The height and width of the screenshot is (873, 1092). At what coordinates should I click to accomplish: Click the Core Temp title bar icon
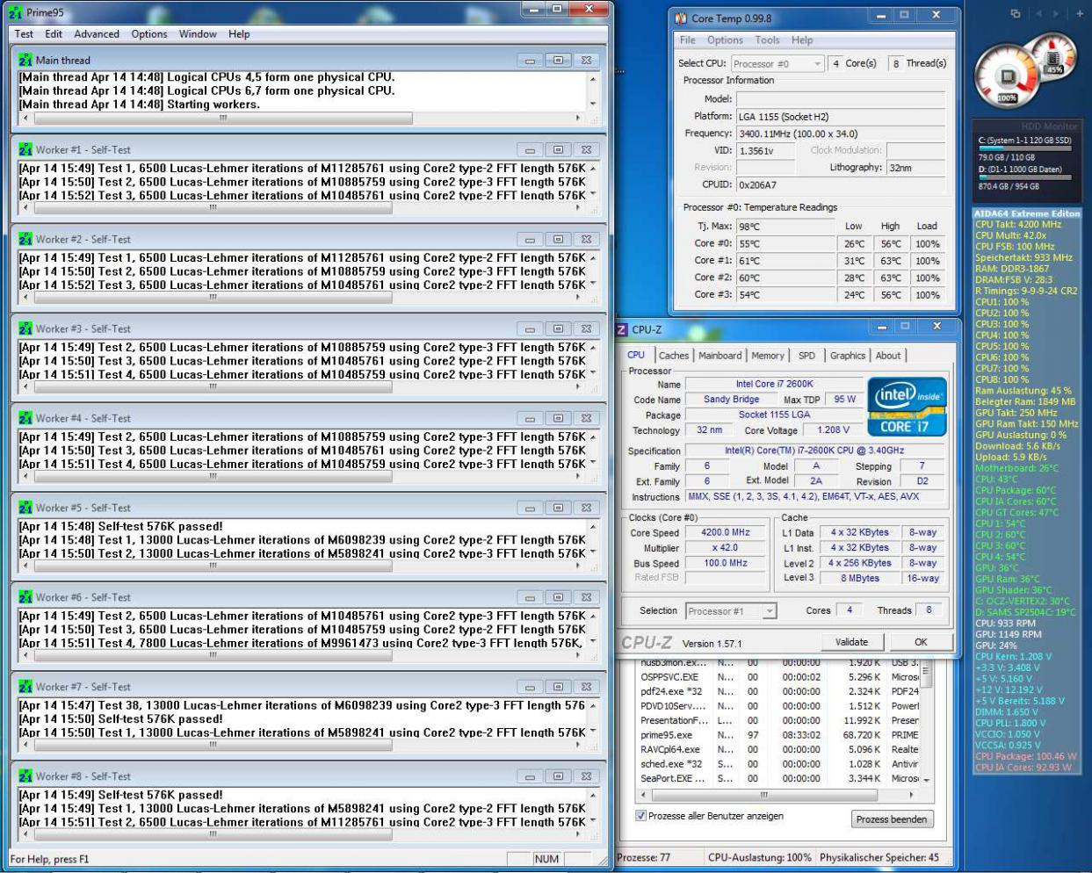(x=681, y=18)
